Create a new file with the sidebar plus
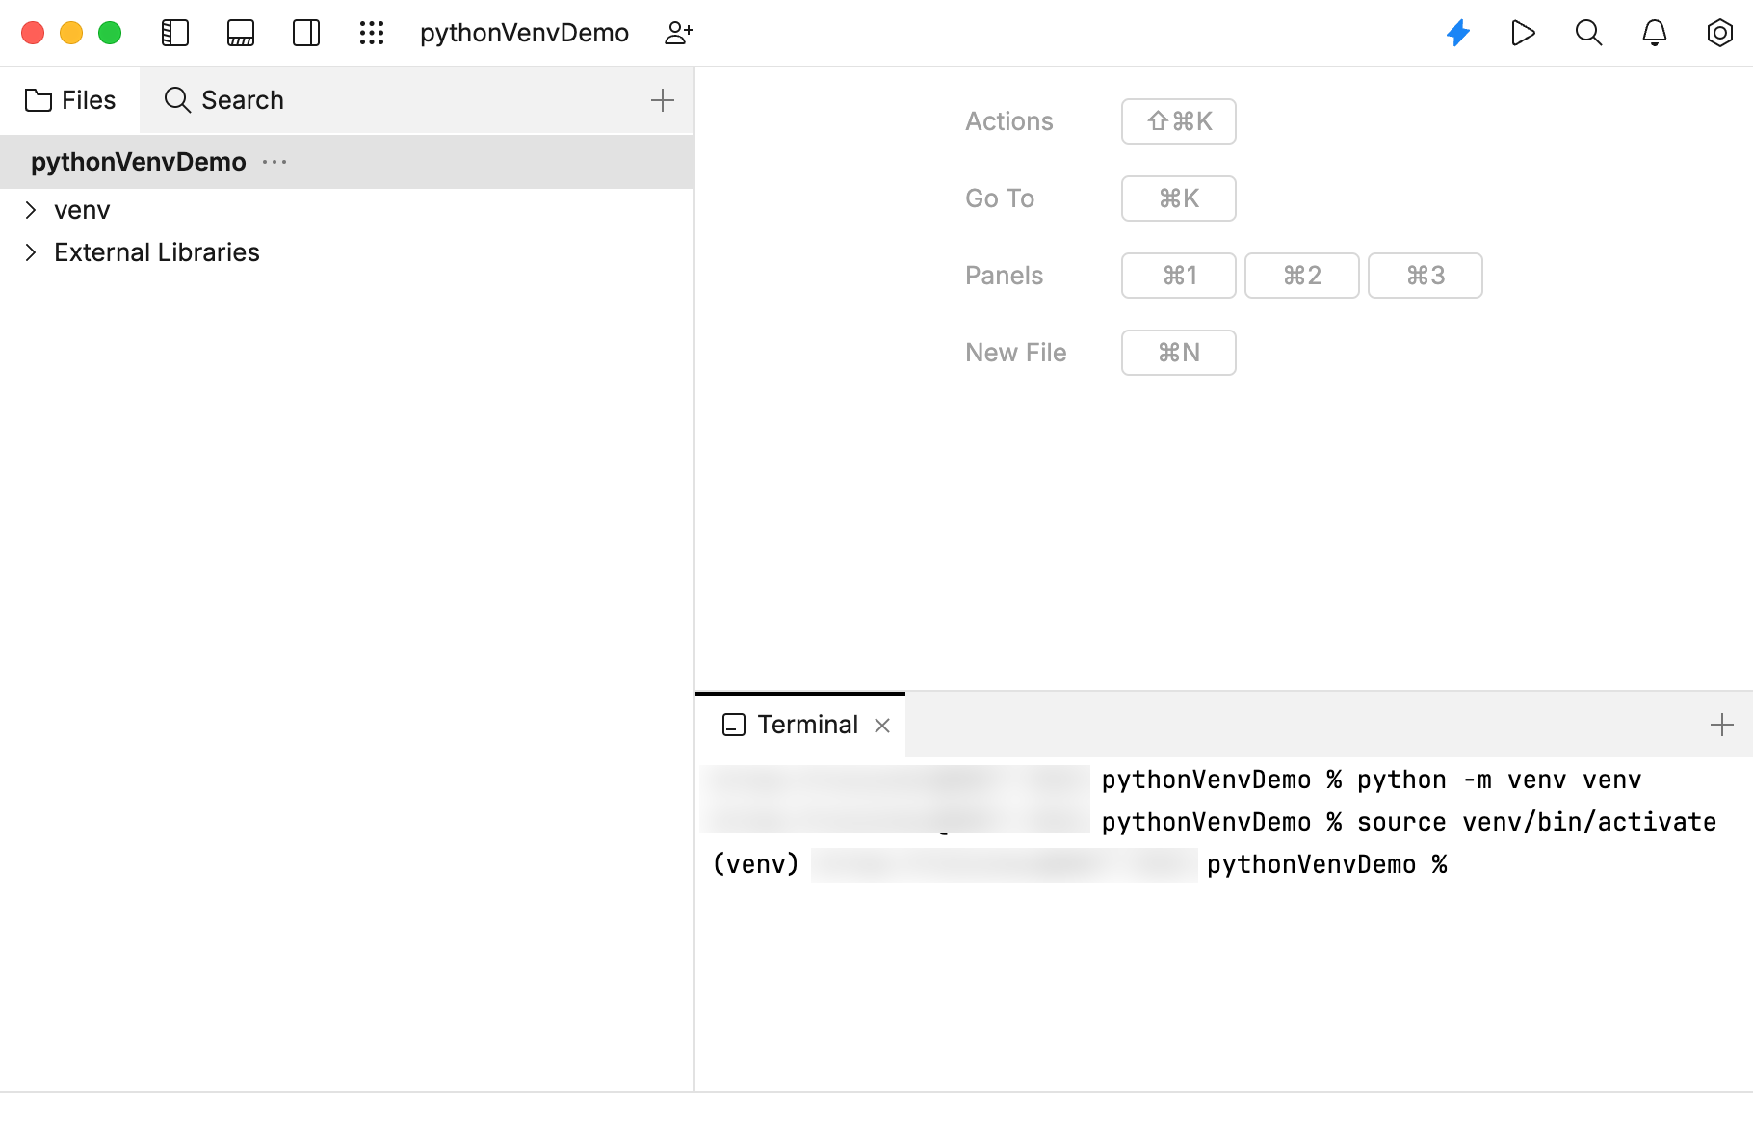Screen dimensions: 1753x1137 tap(663, 99)
